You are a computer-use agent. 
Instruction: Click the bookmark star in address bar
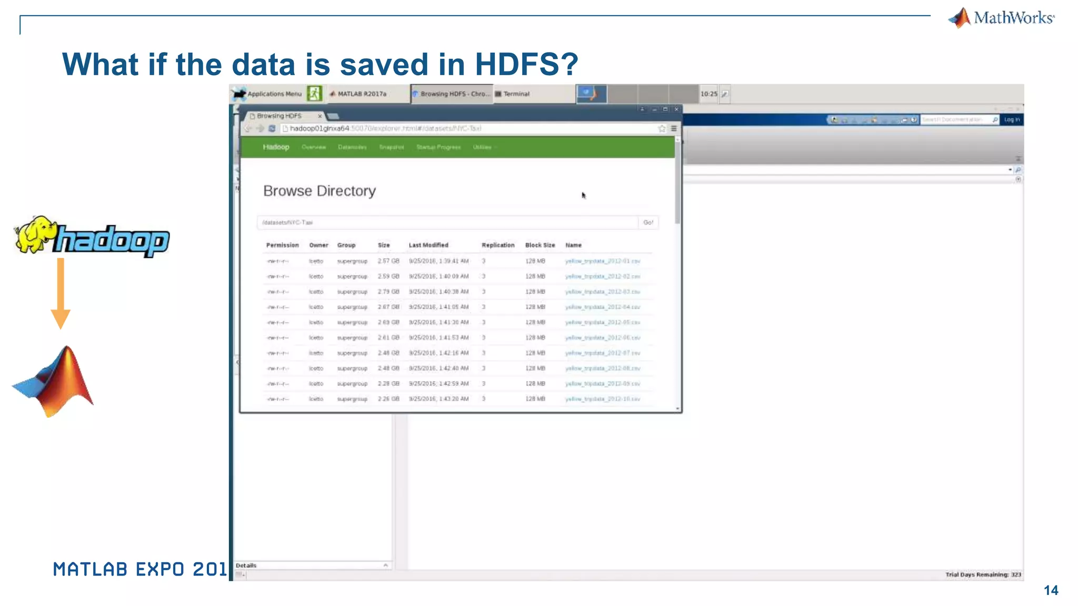point(662,128)
